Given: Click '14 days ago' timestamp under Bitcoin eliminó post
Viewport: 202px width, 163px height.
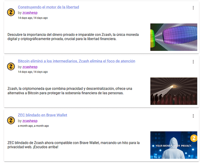Looking at the screenshot, I should tap(33, 72).
